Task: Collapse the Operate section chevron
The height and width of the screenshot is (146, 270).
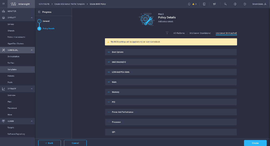Action: tap(32, 18)
